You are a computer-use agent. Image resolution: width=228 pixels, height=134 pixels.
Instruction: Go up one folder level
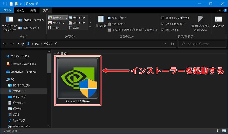[23, 44]
